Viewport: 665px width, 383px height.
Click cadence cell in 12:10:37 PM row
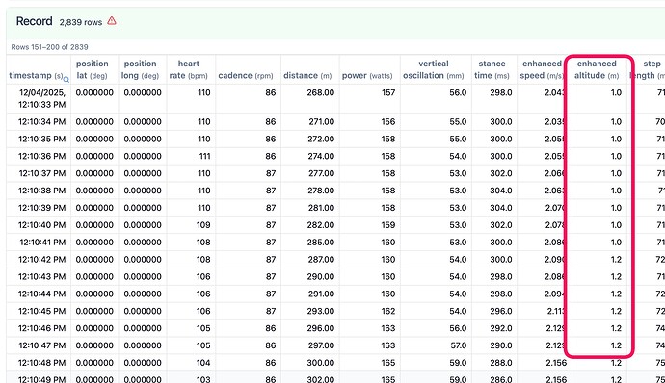pyautogui.click(x=248, y=173)
